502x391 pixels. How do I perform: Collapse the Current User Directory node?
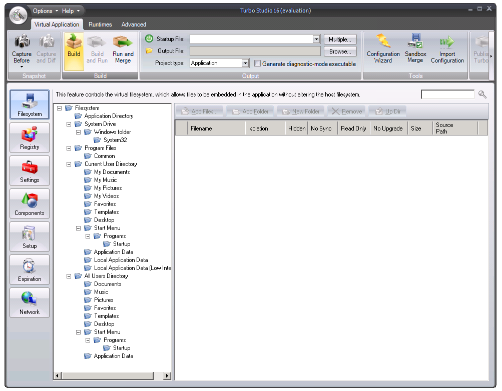(69, 164)
